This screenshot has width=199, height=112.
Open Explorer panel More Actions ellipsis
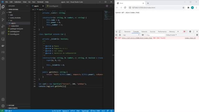(x=27, y=6)
